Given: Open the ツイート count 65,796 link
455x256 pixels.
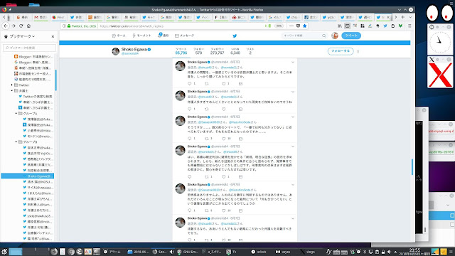Looking at the screenshot, I should click(181, 51).
